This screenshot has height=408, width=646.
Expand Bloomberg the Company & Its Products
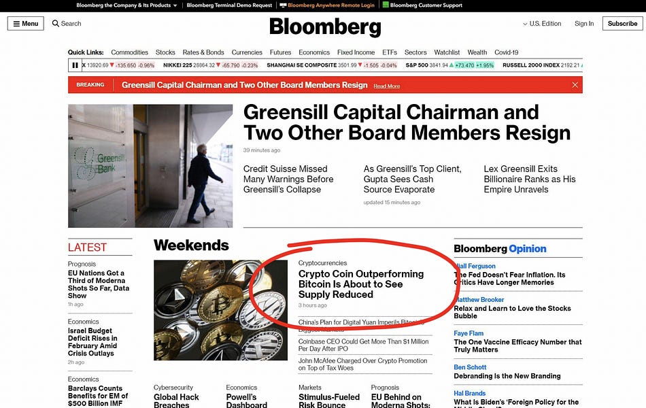point(127,5)
